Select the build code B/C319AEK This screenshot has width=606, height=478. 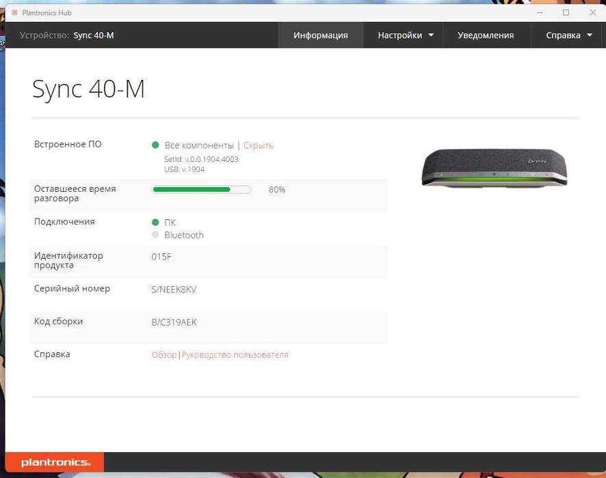[174, 322]
